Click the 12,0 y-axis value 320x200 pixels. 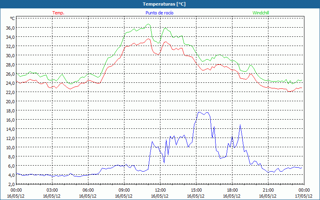(x=10, y=138)
